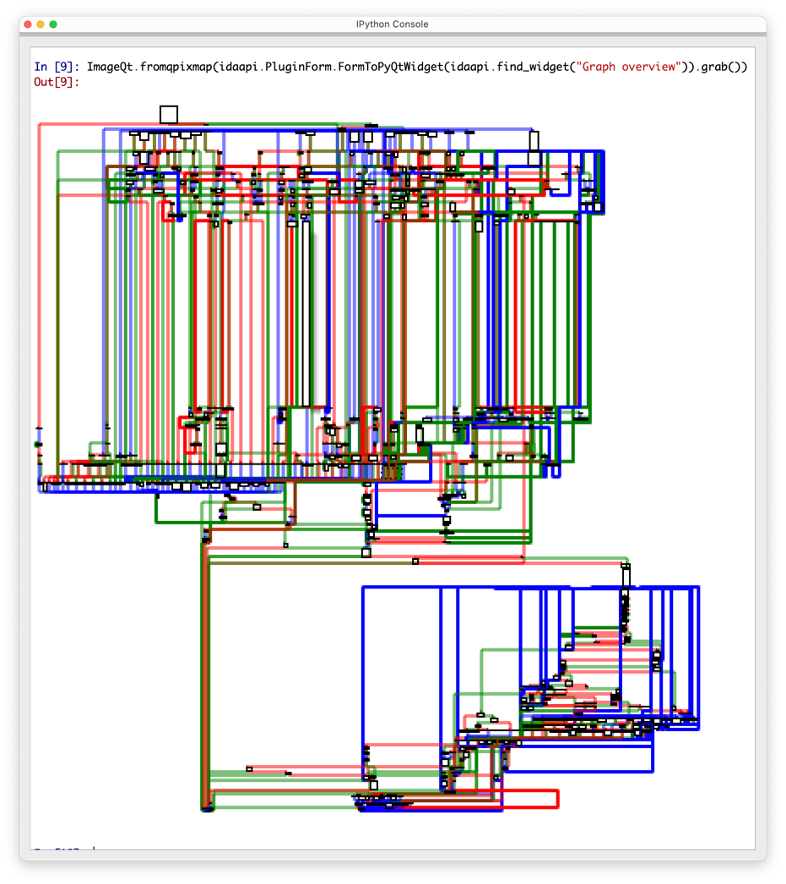Image resolution: width=786 pixels, height=884 pixels.
Task: Maximize the IPython Console window with green button
Action: pos(53,24)
